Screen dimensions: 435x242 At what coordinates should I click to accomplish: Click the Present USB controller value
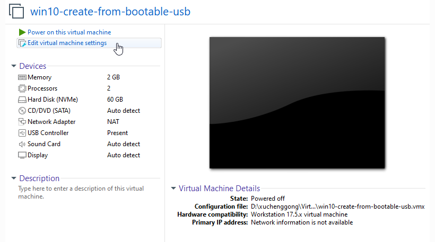(118, 133)
